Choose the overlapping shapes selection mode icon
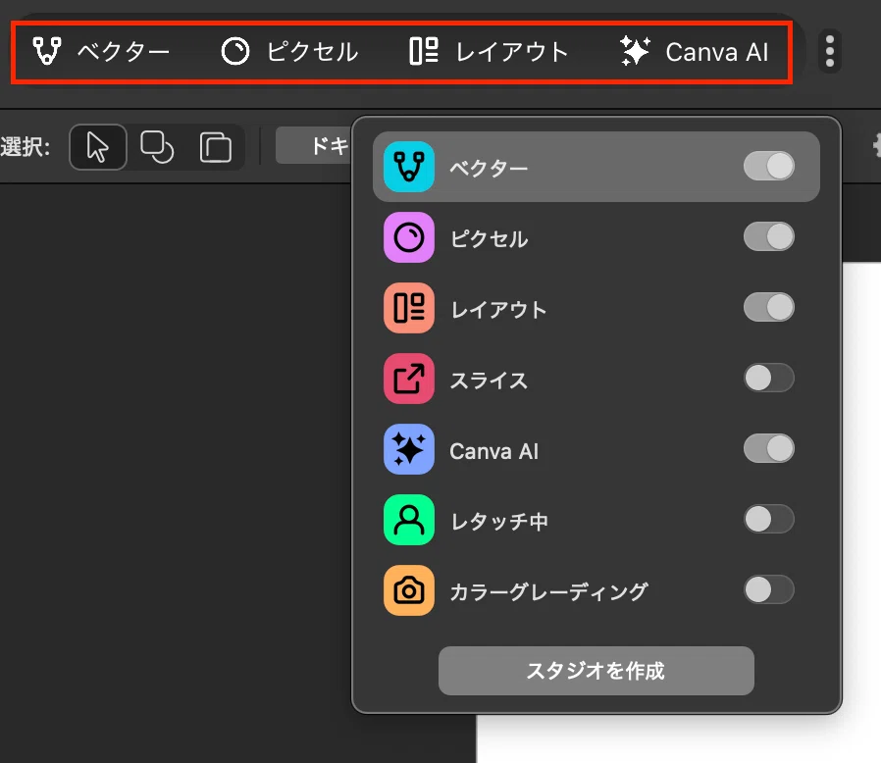The height and width of the screenshot is (763, 881). (x=157, y=147)
